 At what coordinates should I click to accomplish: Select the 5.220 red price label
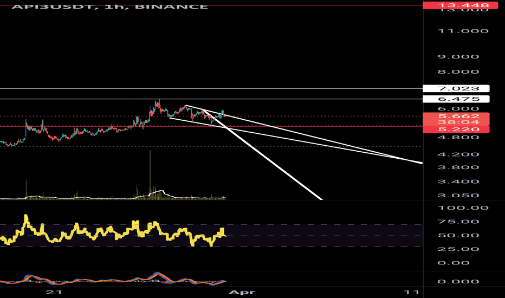tap(456, 129)
